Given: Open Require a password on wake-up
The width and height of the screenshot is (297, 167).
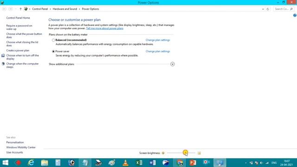Looking at the screenshot, I should (19, 27).
